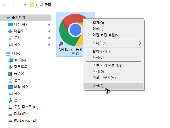Screen dimensions: 170x128
Task: Click the 로컬 디스크 (C:) drive icon
Action: [x=10, y=107]
